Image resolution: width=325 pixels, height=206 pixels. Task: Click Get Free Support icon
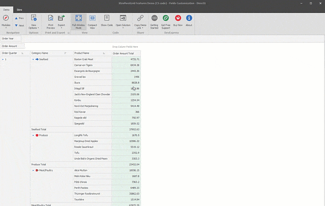166,19
